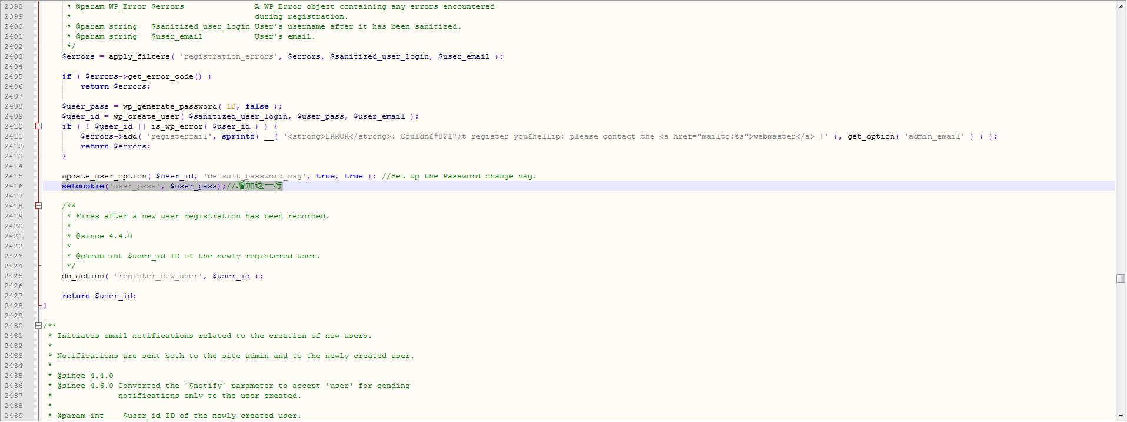Click the get_option function call
This screenshot has width=1127, height=422.
871,136
